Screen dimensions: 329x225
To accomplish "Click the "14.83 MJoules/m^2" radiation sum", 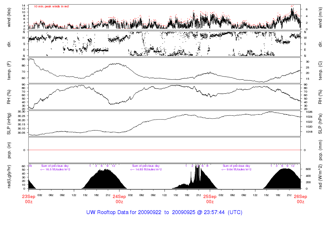I will 148,169.
